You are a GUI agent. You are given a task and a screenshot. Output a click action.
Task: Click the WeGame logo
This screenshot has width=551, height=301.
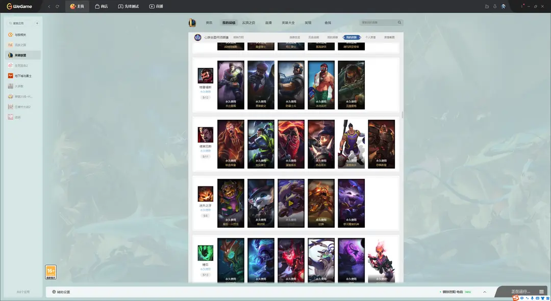click(x=19, y=6)
